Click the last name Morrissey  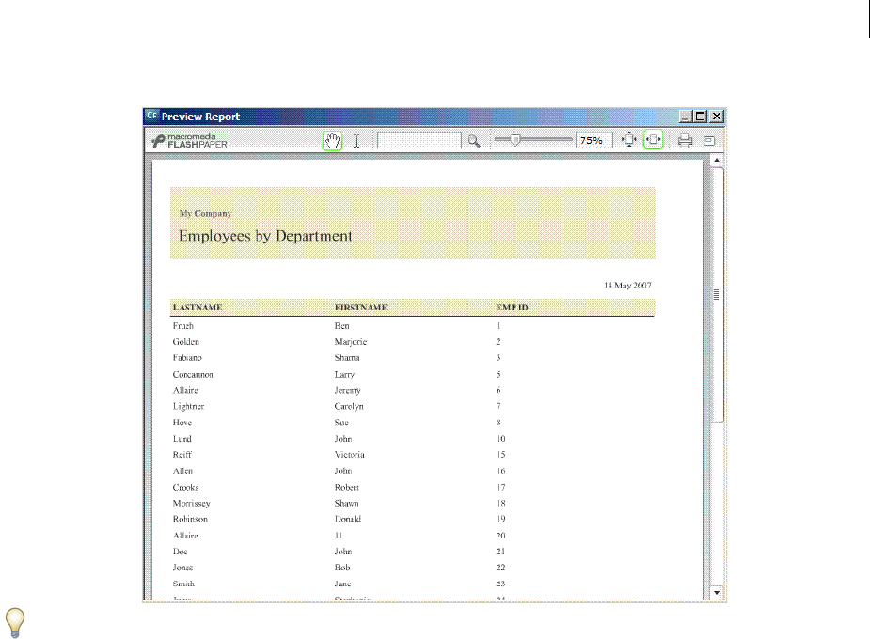(x=192, y=504)
